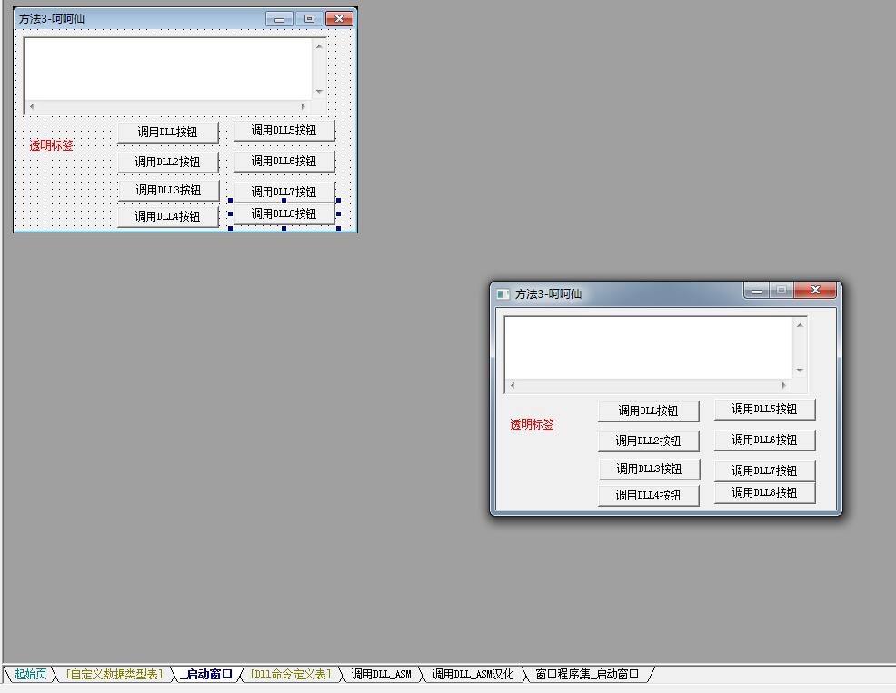Click 调用DLL按钮 in the running window
The height and width of the screenshot is (693, 896).
[649, 411]
